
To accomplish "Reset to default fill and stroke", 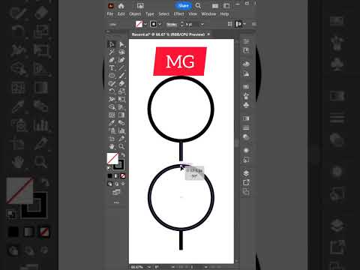I will (109, 168).
